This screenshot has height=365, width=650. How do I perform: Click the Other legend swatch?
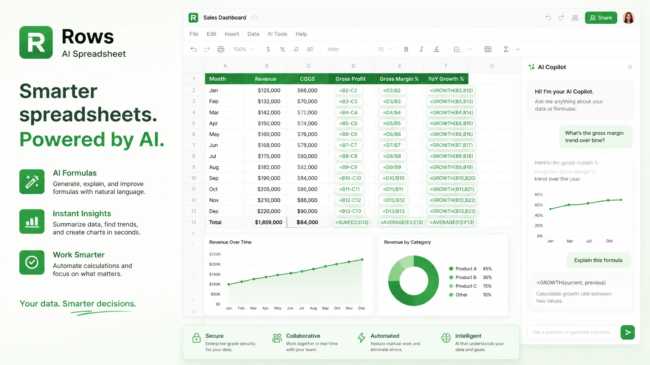click(451, 295)
